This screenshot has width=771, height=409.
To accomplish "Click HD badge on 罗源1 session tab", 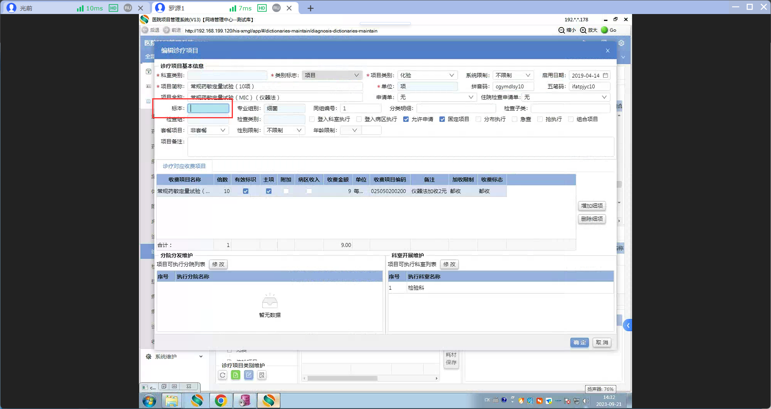I will point(262,8).
